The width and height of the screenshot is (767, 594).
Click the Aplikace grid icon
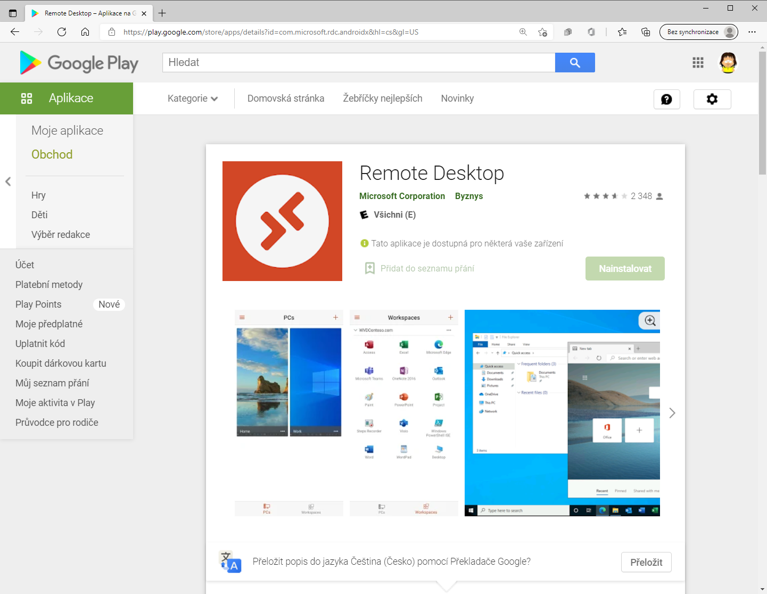coord(27,98)
